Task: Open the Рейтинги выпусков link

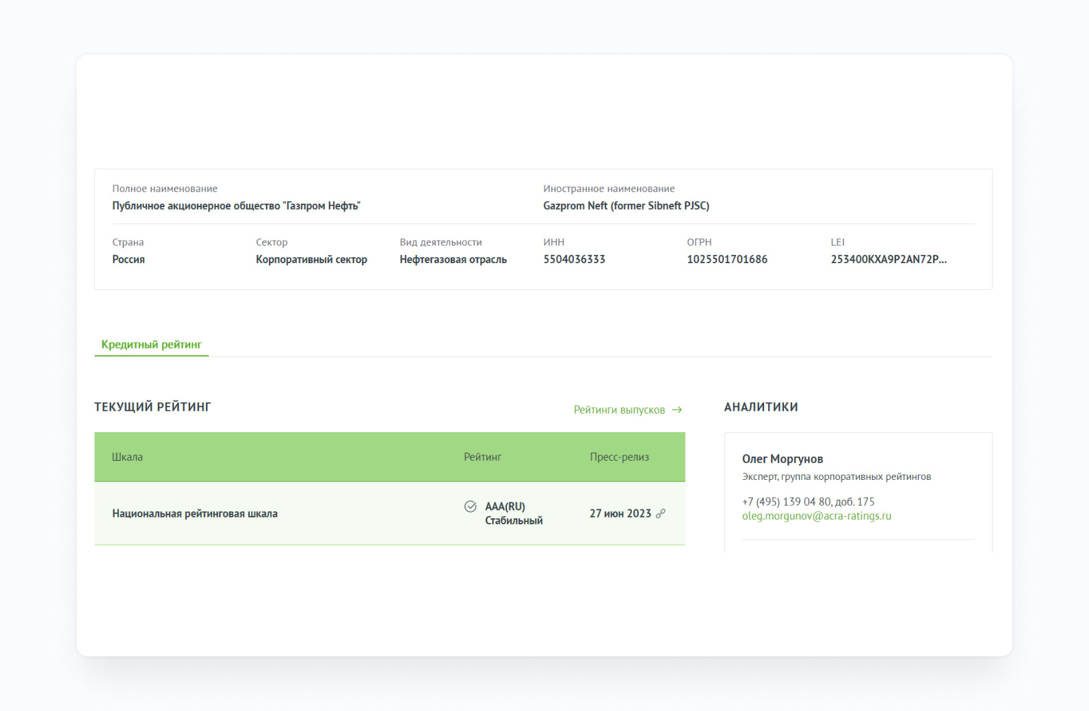Action: [x=619, y=410]
